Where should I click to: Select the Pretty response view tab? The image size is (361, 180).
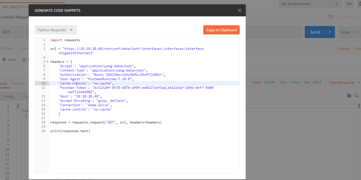[x=9, y=97]
